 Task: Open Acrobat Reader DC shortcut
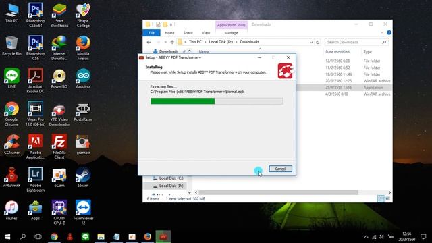pyautogui.click(x=36, y=81)
